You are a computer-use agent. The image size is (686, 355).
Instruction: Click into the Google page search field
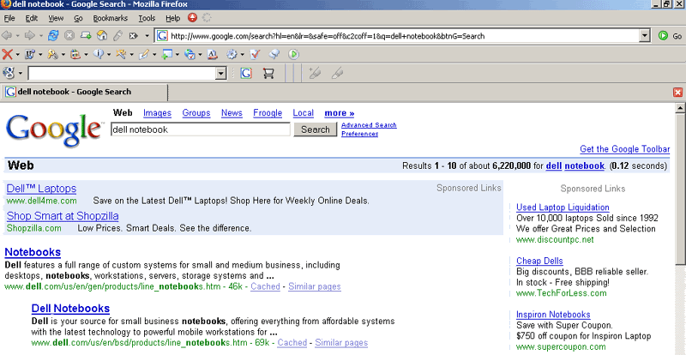[201, 129]
